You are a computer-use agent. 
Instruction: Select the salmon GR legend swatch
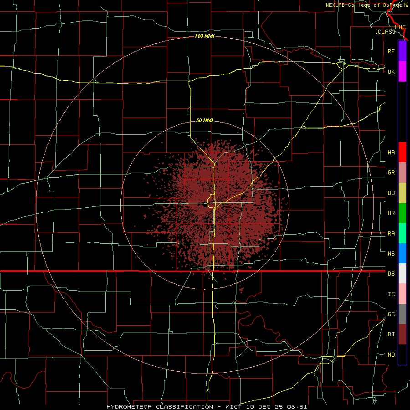(402, 173)
